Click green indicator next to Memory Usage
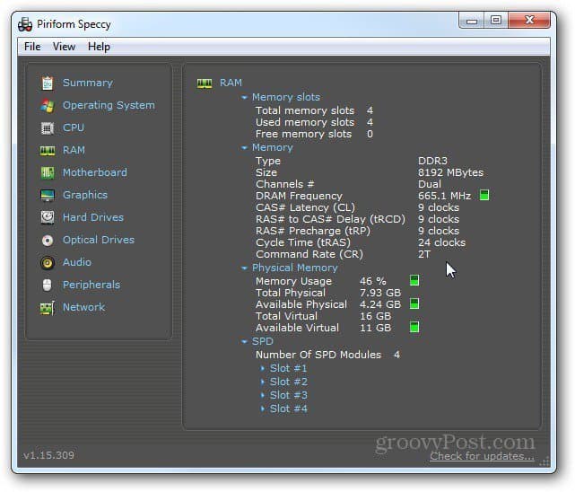575x492 pixels. pyautogui.click(x=414, y=281)
